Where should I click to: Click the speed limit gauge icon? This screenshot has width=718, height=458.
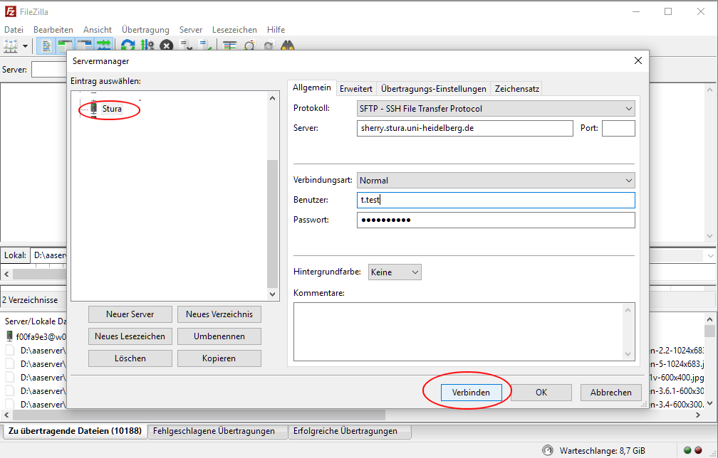coord(547,450)
